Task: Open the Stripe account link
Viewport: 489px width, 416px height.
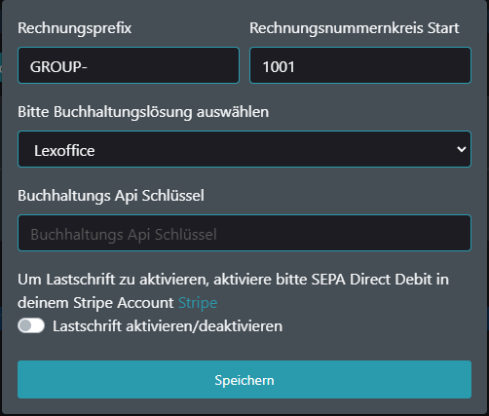Action: tap(198, 303)
